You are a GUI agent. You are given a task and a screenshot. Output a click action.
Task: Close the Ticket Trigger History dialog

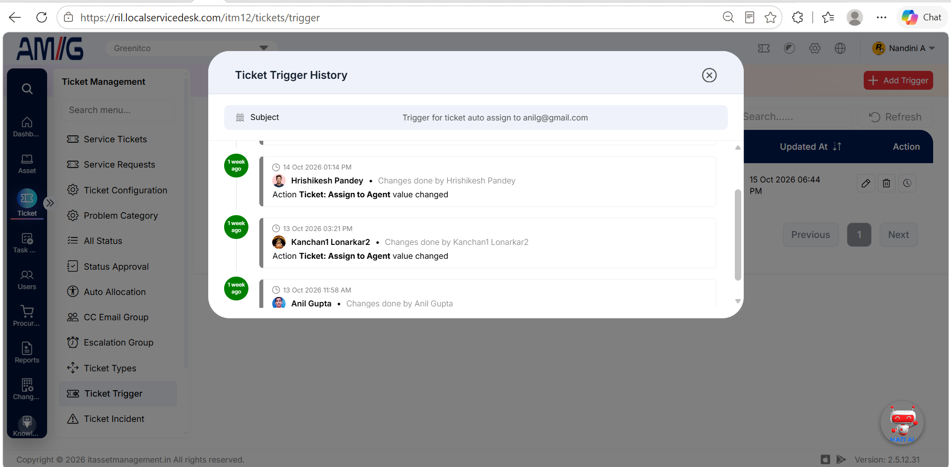pyautogui.click(x=709, y=75)
